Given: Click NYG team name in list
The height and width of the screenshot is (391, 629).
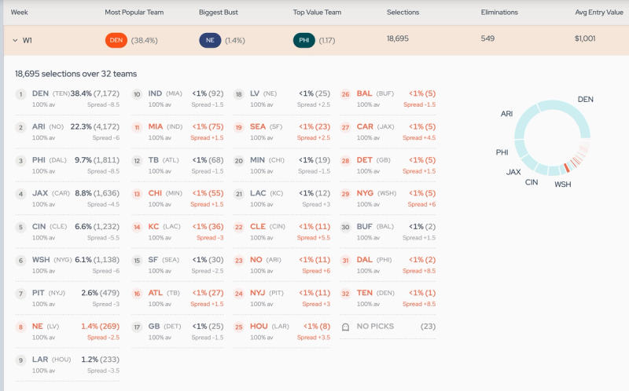Looking at the screenshot, I should click(365, 193).
